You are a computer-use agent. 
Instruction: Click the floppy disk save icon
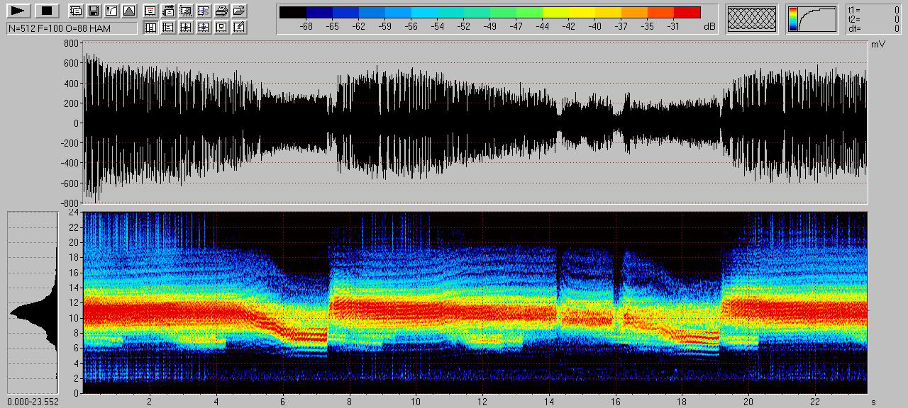(x=94, y=11)
